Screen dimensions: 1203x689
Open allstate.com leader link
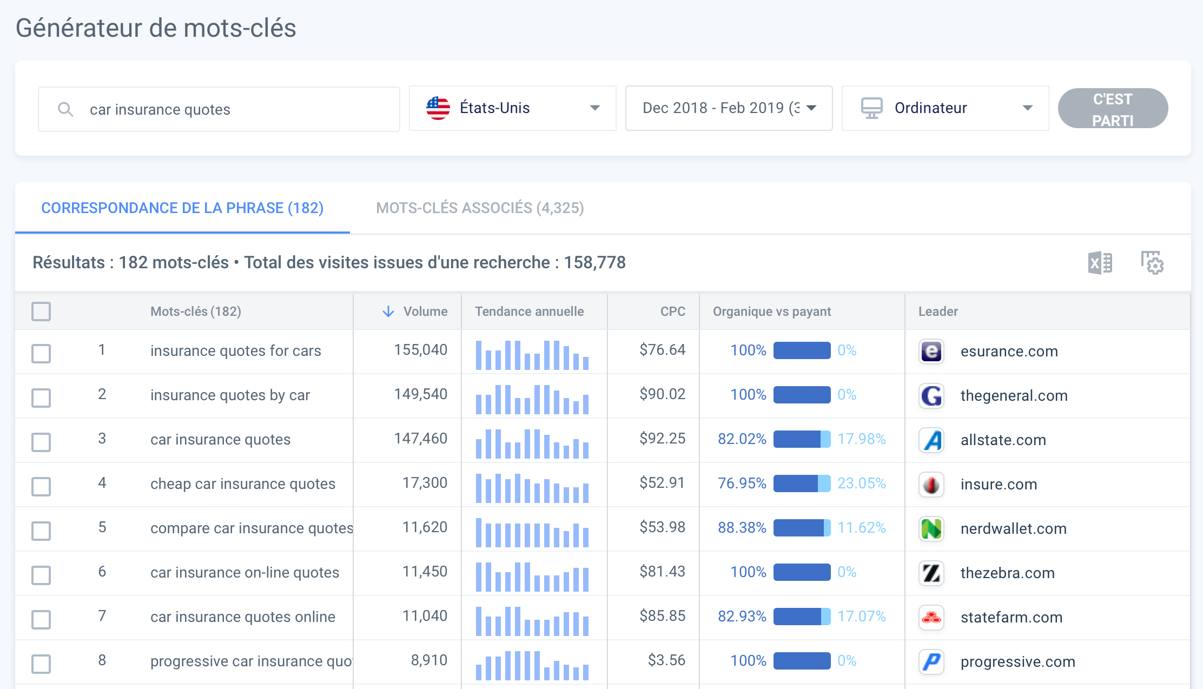(x=1003, y=440)
